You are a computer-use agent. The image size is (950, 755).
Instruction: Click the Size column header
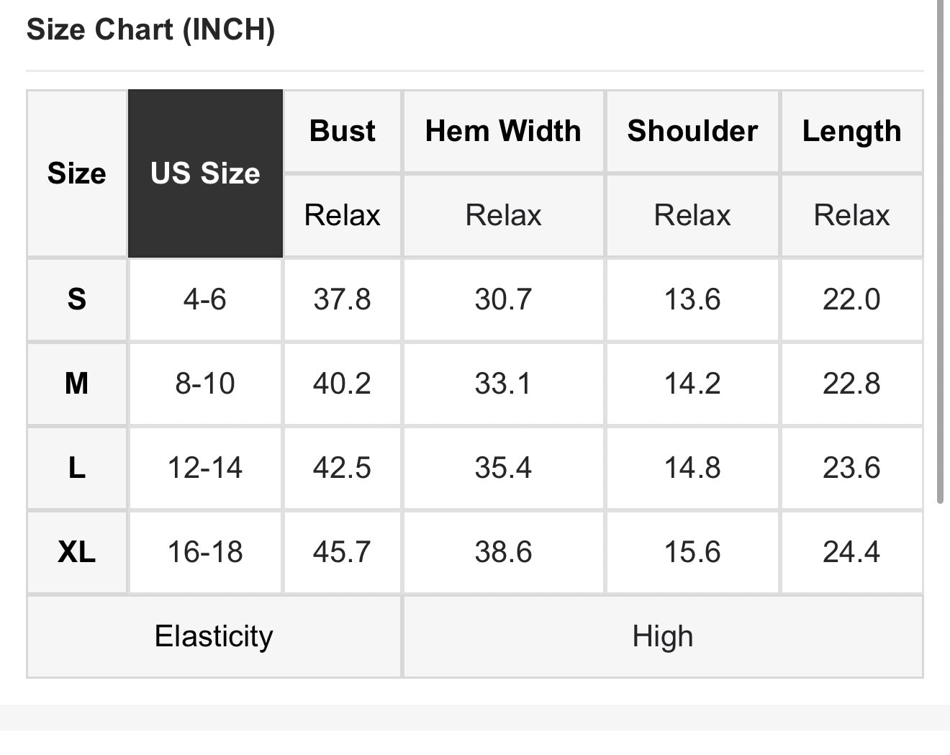point(77,173)
